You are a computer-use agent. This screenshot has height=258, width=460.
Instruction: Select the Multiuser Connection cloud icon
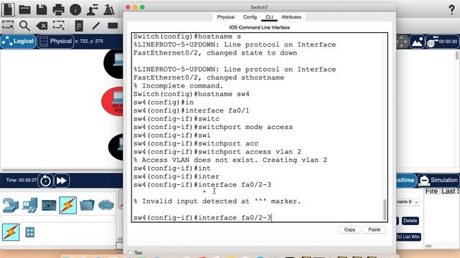tap(106, 205)
